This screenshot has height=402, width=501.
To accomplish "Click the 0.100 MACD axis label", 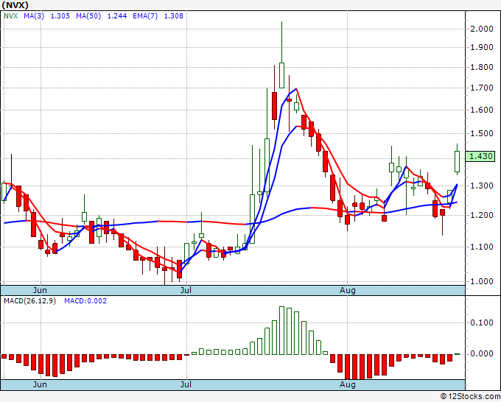I will click(x=482, y=322).
